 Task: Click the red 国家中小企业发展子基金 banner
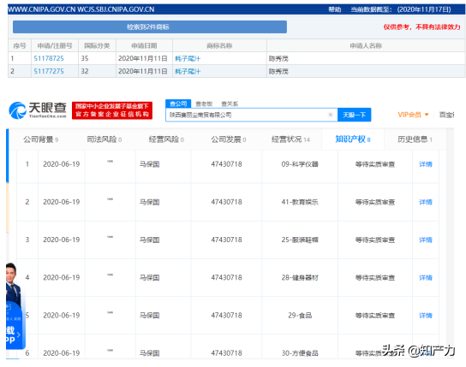[x=112, y=110]
